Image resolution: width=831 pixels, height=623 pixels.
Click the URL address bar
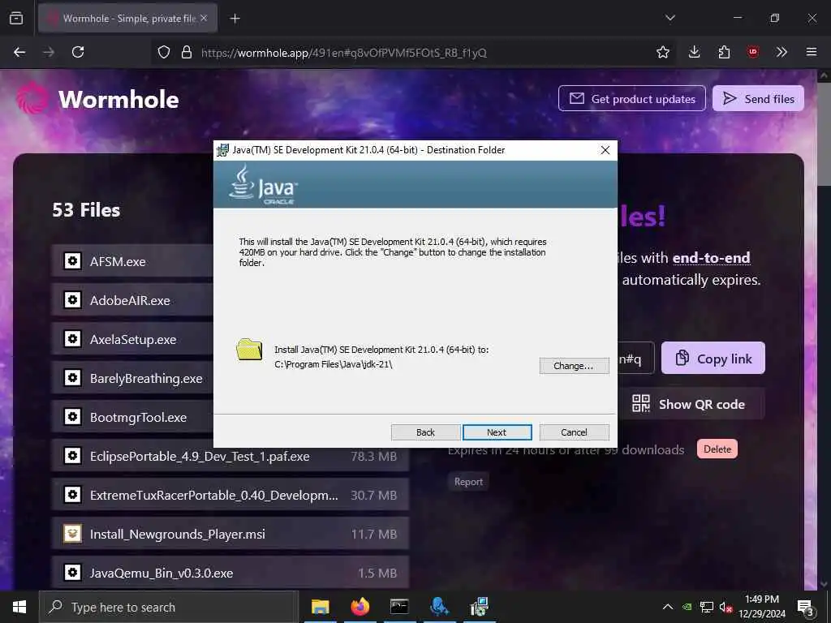(413, 52)
